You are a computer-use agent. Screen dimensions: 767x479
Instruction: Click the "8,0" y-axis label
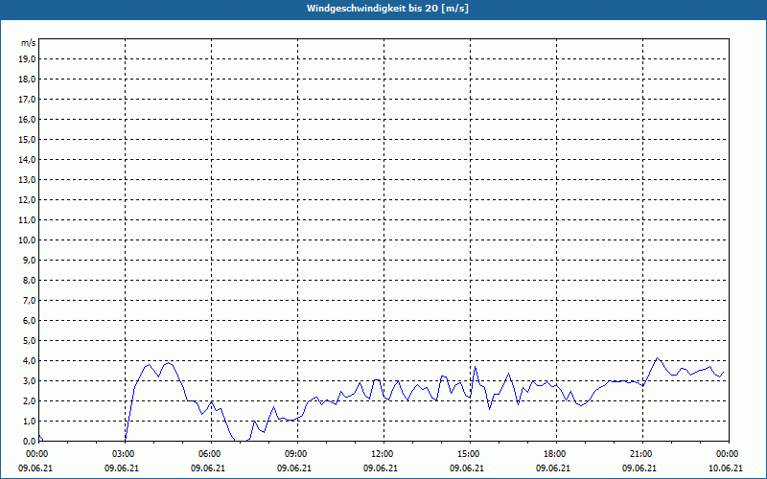[x=30, y=280]
